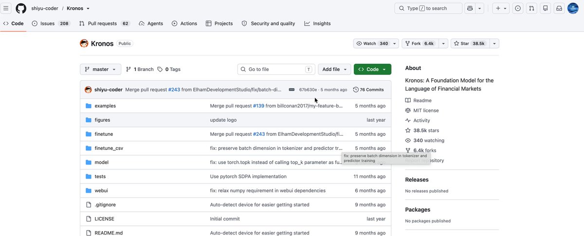Viewport: 584px width, 236px height.
Task: View the 76 Commits history
Action: 368,90
